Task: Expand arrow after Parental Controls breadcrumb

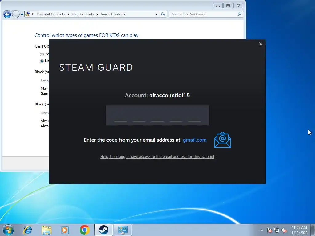Action: click(68, 14)
